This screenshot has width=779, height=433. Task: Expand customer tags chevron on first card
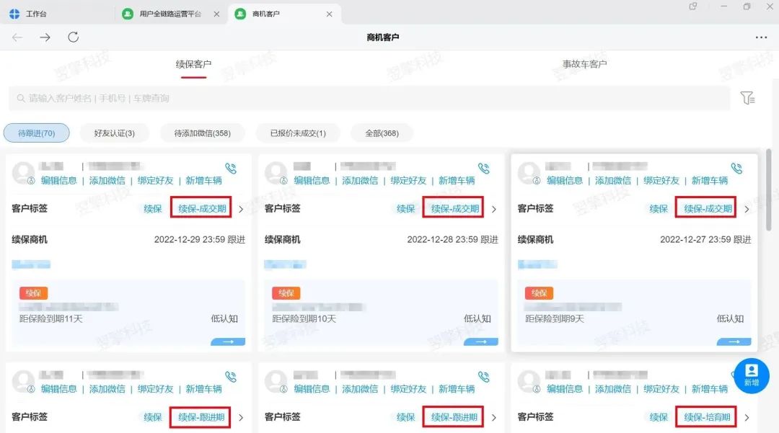(241, 210)
